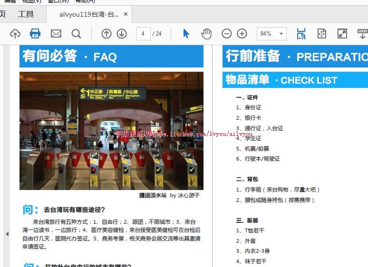Click the page number input field

coord(143,34)
